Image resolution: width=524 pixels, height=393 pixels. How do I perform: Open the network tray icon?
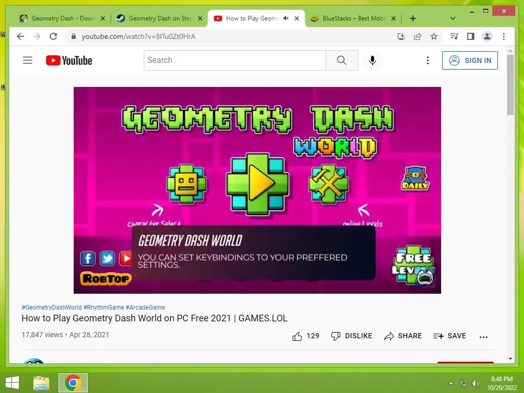point(464,383)
